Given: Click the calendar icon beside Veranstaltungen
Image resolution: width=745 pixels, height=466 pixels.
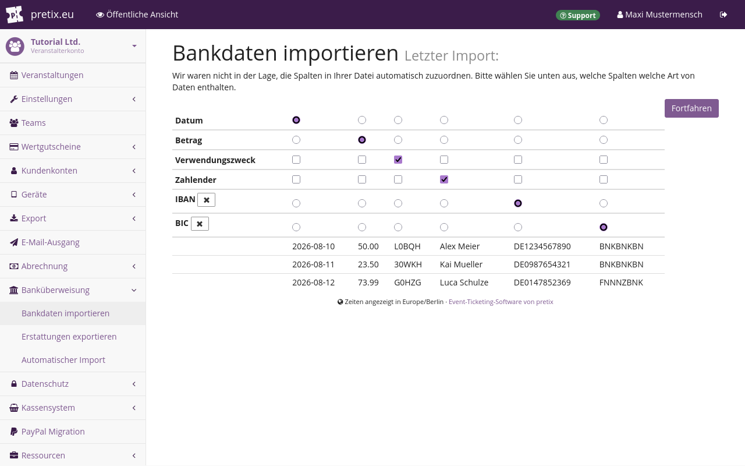Looking at the screenshot, I should click(x=14, y=75).
